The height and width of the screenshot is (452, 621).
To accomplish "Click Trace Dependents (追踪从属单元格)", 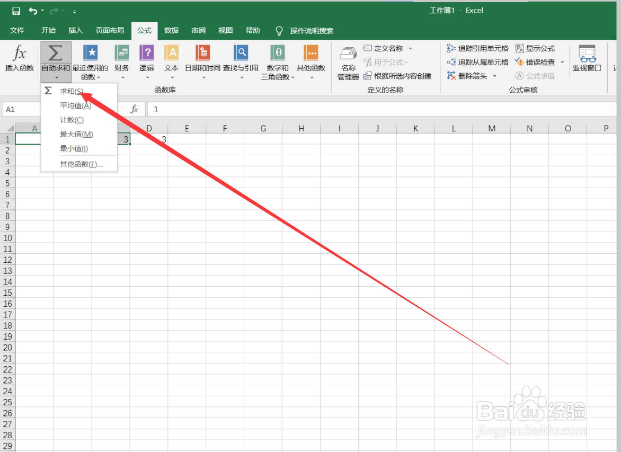I will [477, 62].
